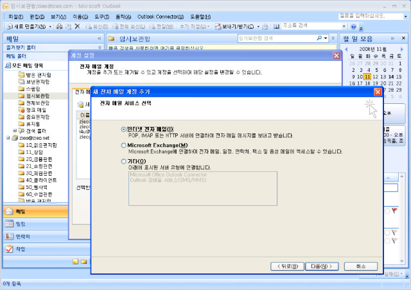The image size is (411, 290).
Task: Click the red flag in To-Do Bar list
Action: point(394,210)
